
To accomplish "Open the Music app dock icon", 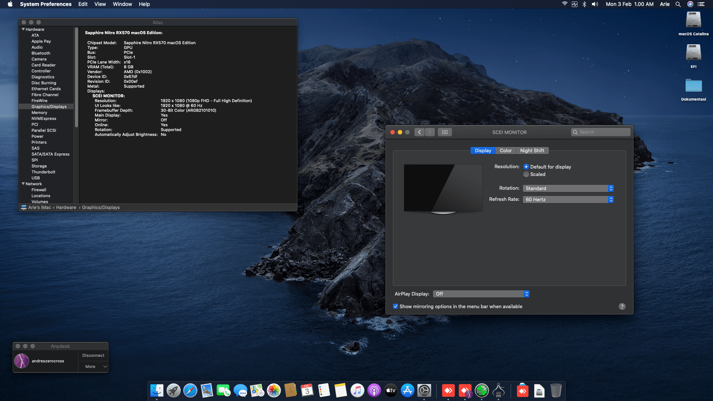I will (x=357, y=391).
